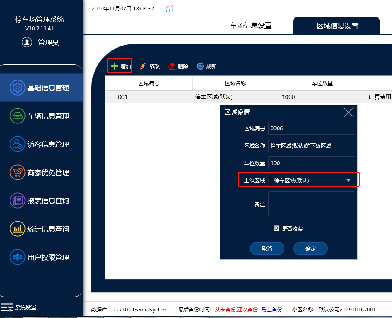
Task: Click the 车辆信息管理 car icon
Action: pos(17,116)
